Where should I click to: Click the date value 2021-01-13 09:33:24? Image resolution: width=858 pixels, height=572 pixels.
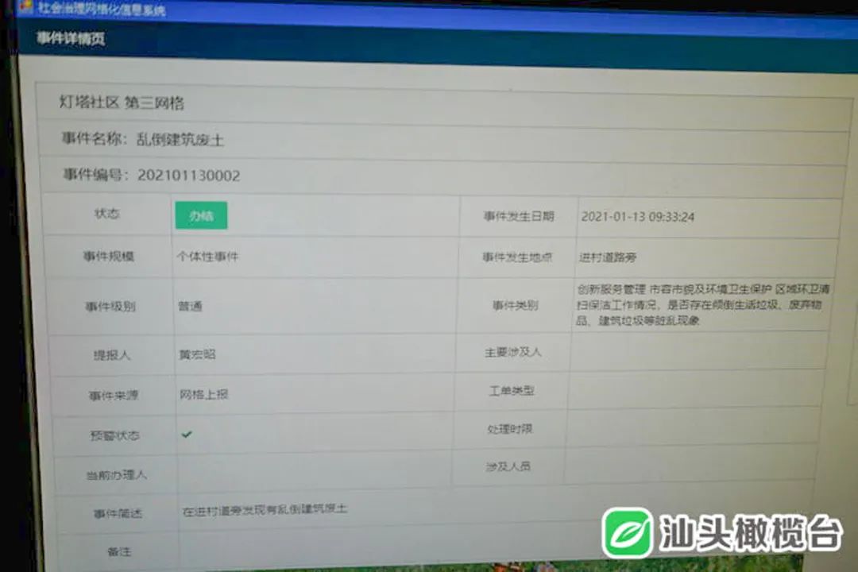(637, 217)
